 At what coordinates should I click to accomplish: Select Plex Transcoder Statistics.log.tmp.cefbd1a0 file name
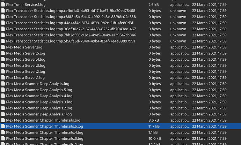(x=71, y=10)
